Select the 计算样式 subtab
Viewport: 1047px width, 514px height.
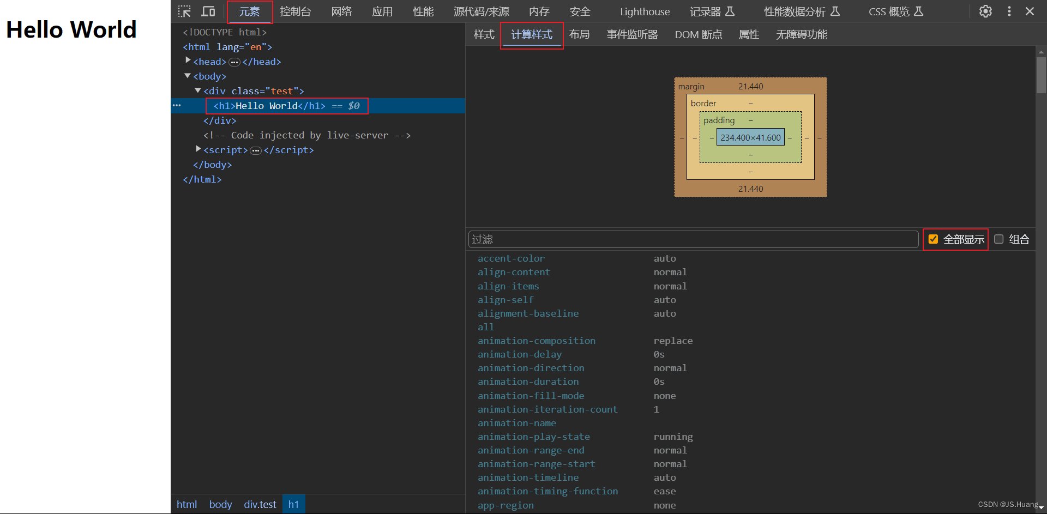[532, 35]
